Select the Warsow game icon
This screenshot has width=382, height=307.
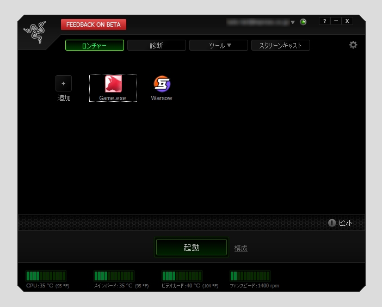click(x=162, y=84)
